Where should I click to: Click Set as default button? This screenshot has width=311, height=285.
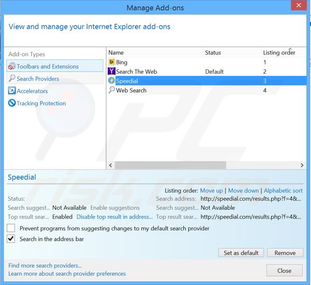[x=241, y=253]
